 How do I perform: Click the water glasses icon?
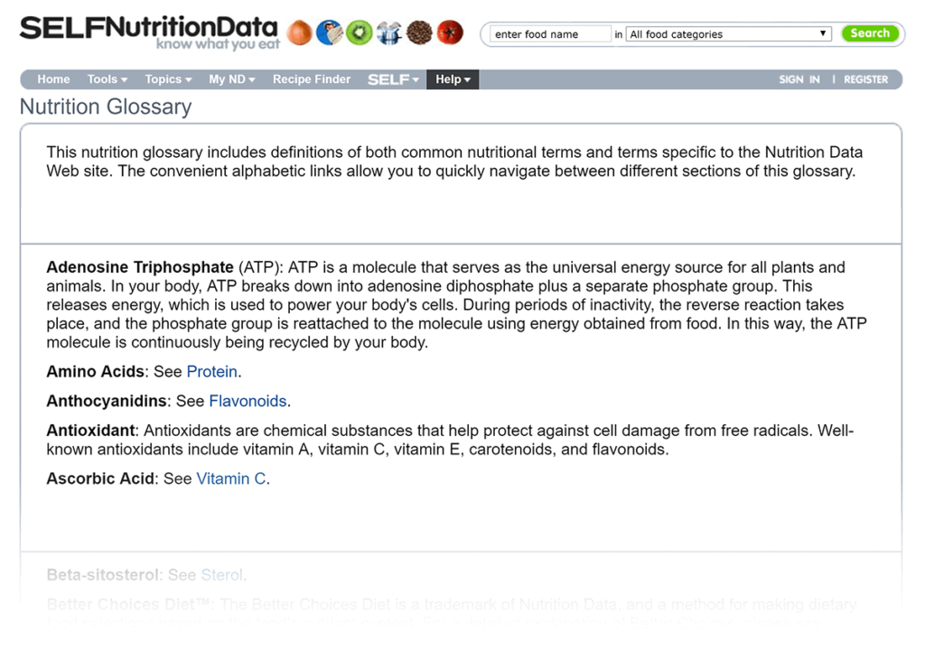point(389,33)
